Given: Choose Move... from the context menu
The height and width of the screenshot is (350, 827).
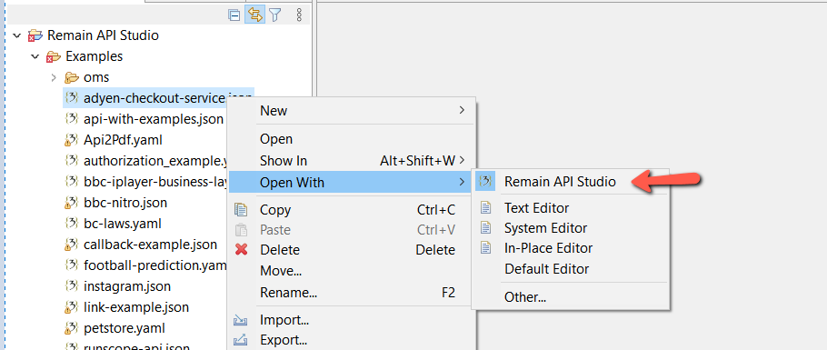Looking at the screenshot, I should tap(351, 271).
